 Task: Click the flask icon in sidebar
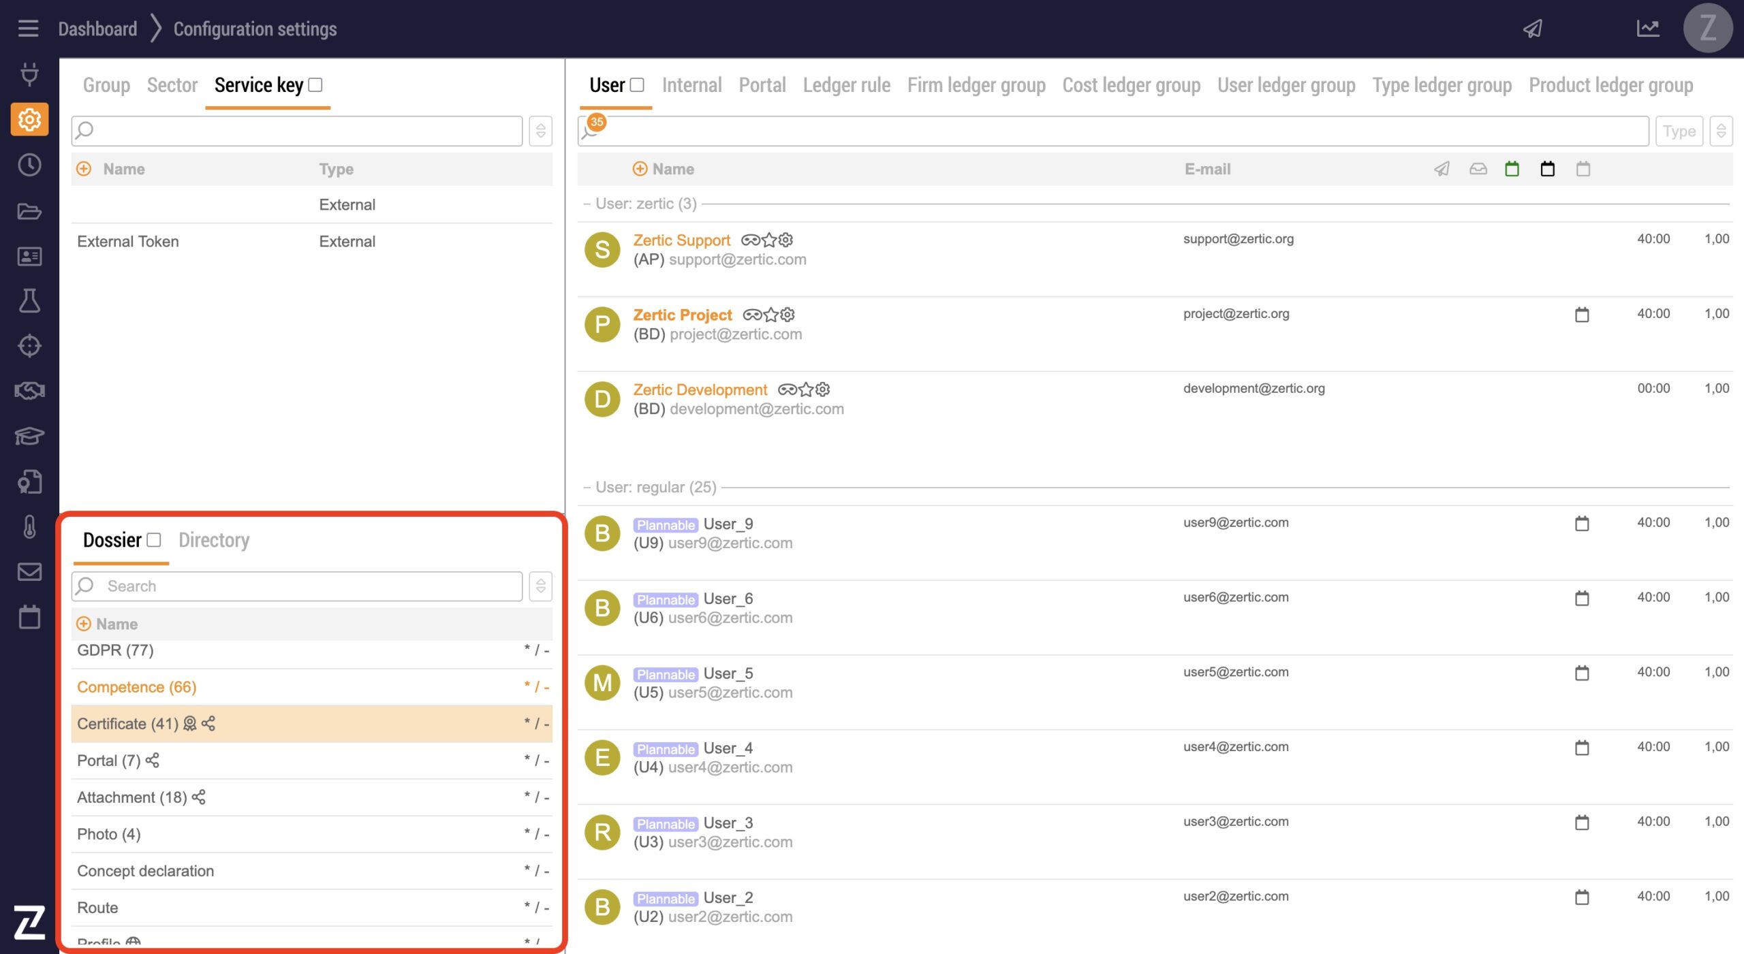click(29, 300)
